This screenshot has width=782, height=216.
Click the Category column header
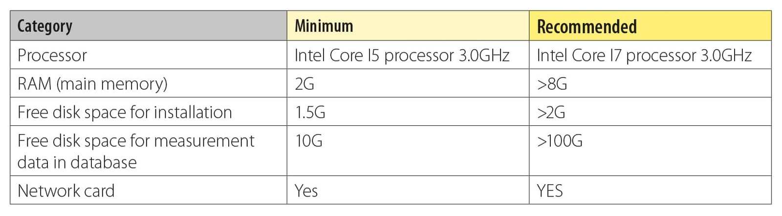tap(45, 26)
